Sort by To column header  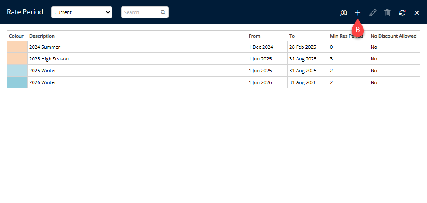292,36
